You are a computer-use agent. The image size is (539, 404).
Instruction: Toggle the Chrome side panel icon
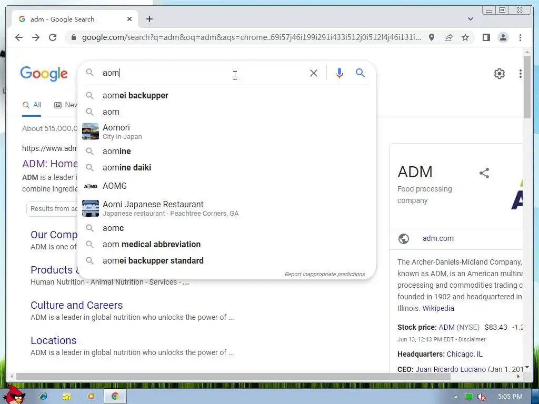(486, 37)
